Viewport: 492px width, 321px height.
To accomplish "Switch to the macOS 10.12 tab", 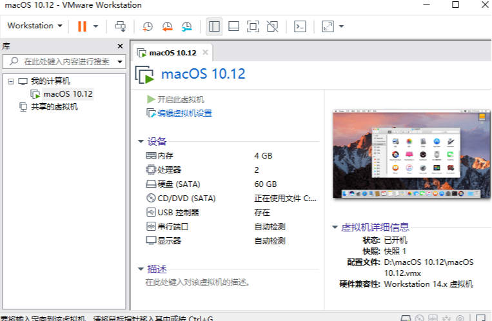I will pos(173,53).
